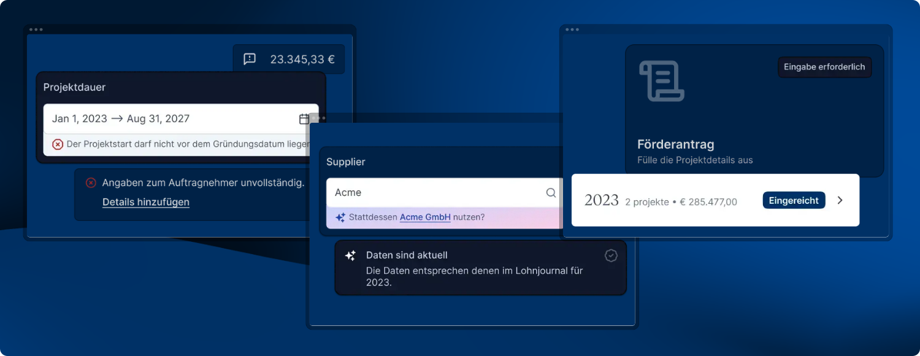Select the Acme GmbH suggestion link
The width and height of the screenshot is (920, 356).
[x=425, y=217]
